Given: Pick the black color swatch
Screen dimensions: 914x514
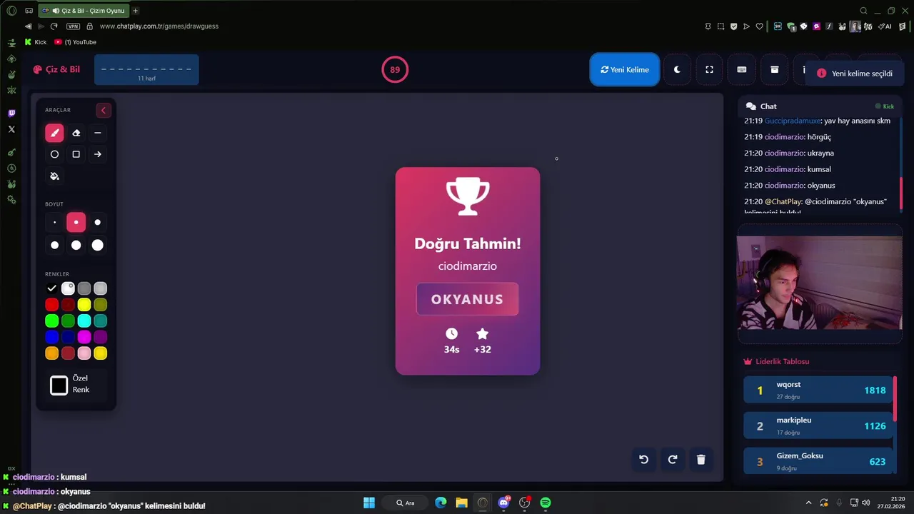Looking at the screenshot, I should pos(52,288).
